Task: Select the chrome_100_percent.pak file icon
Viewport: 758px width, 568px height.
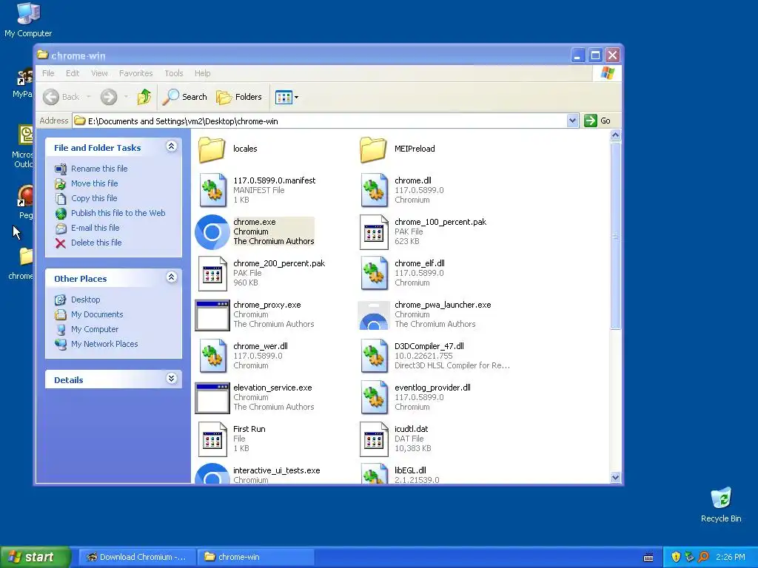Action: click(374, 231)
